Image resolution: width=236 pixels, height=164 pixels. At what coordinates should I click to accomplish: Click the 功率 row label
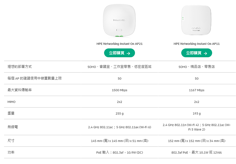tap(11, 152)
